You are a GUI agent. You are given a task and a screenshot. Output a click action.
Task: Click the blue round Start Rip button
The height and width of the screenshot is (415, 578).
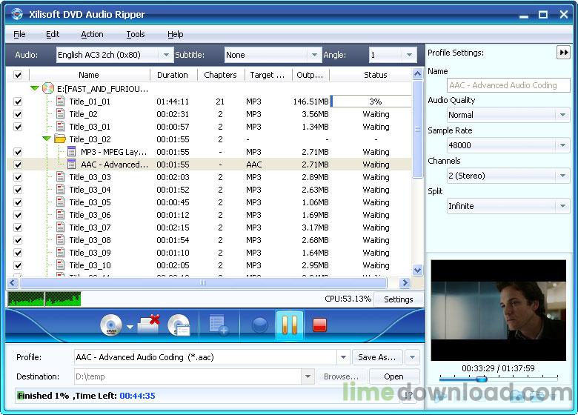(259, 325)
